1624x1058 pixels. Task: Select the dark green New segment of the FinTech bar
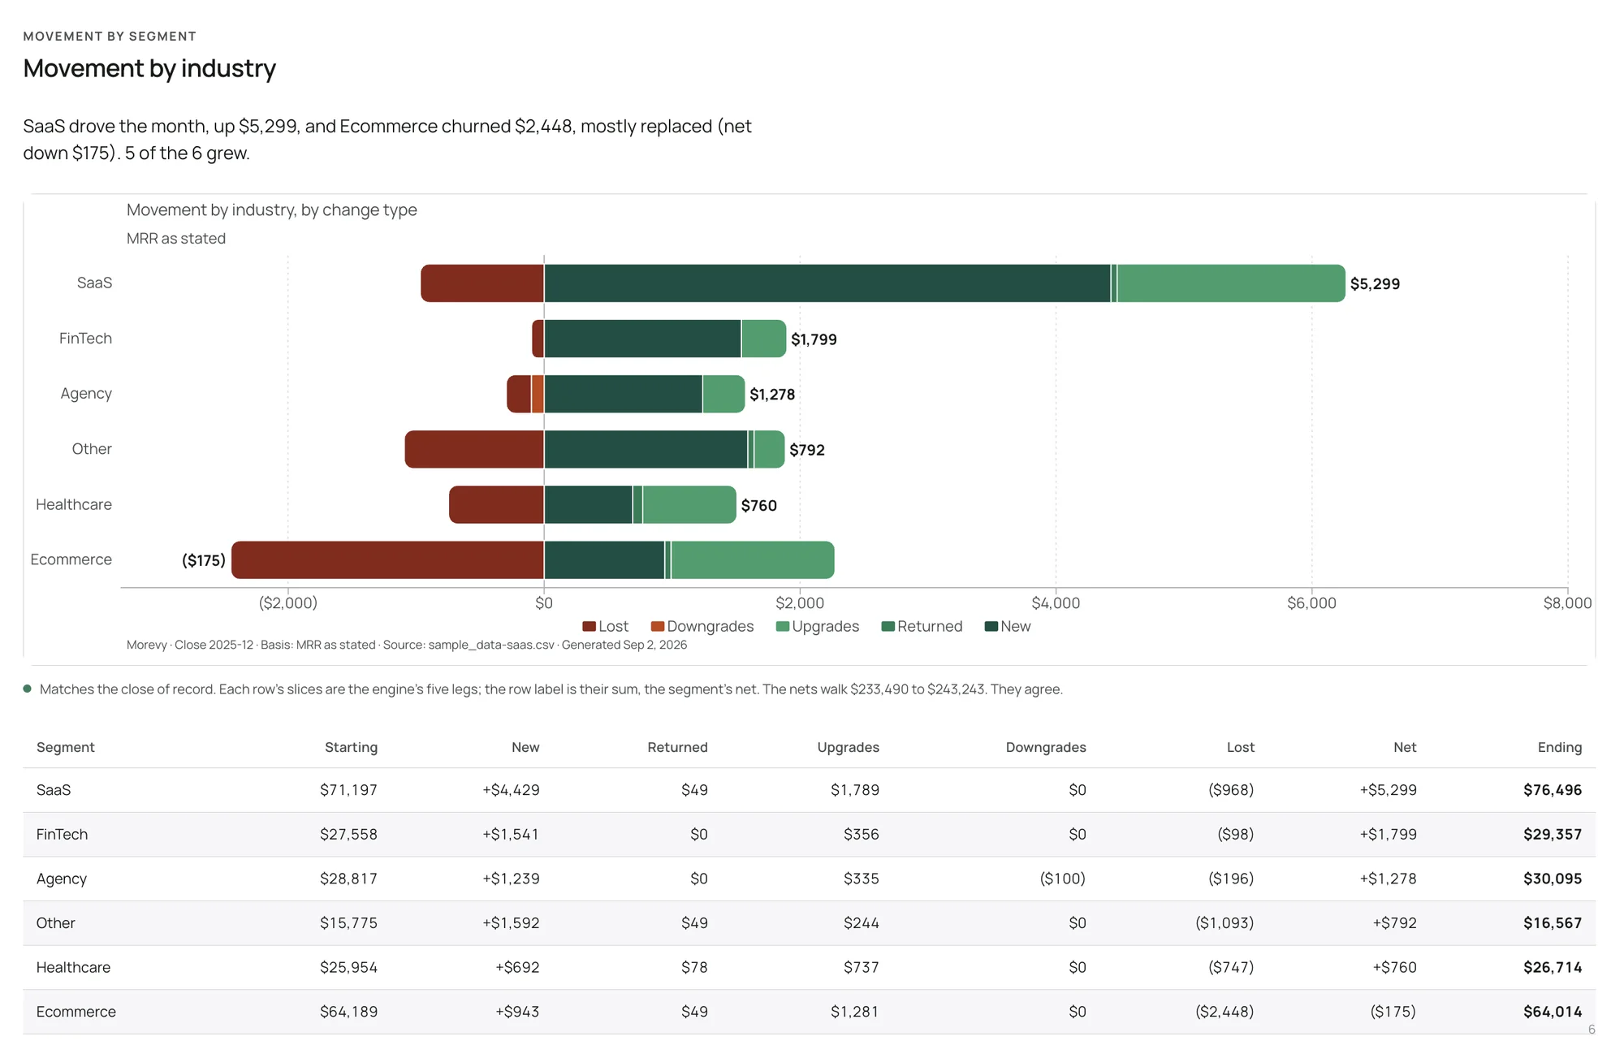pos(643,339)
